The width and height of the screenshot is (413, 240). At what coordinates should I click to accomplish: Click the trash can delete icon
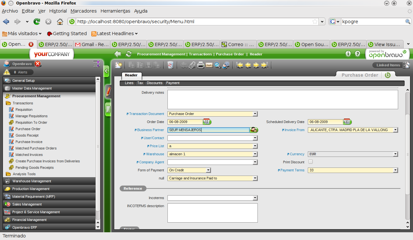pos(170,65)
